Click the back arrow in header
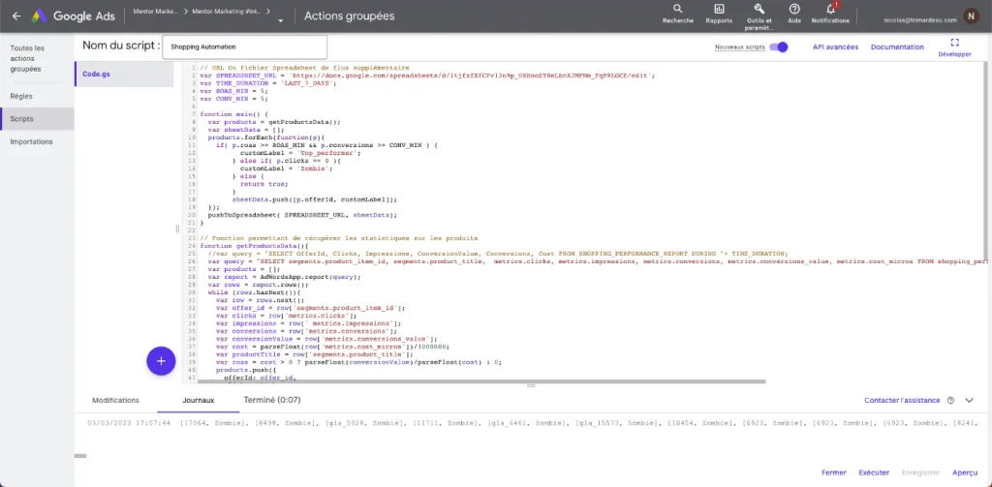Image resolution: width=992 pixels, height=487 pixels. coord(16,16)
